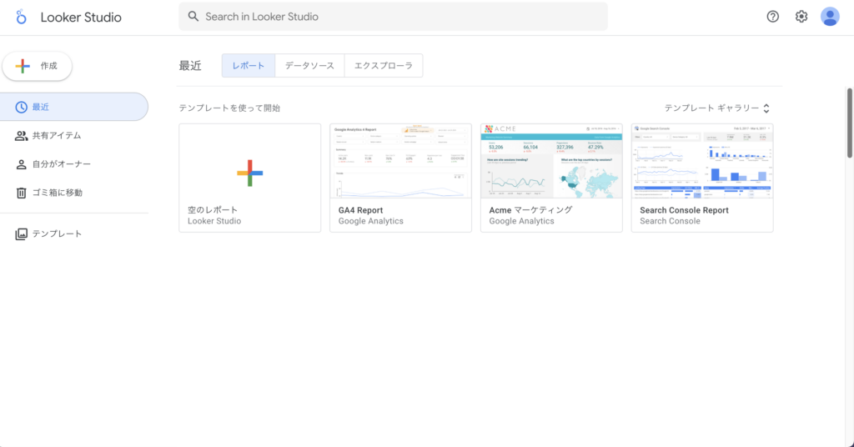Click the gallery icon beside テンプレート
854x447 pixels.
tap(21, 234)
